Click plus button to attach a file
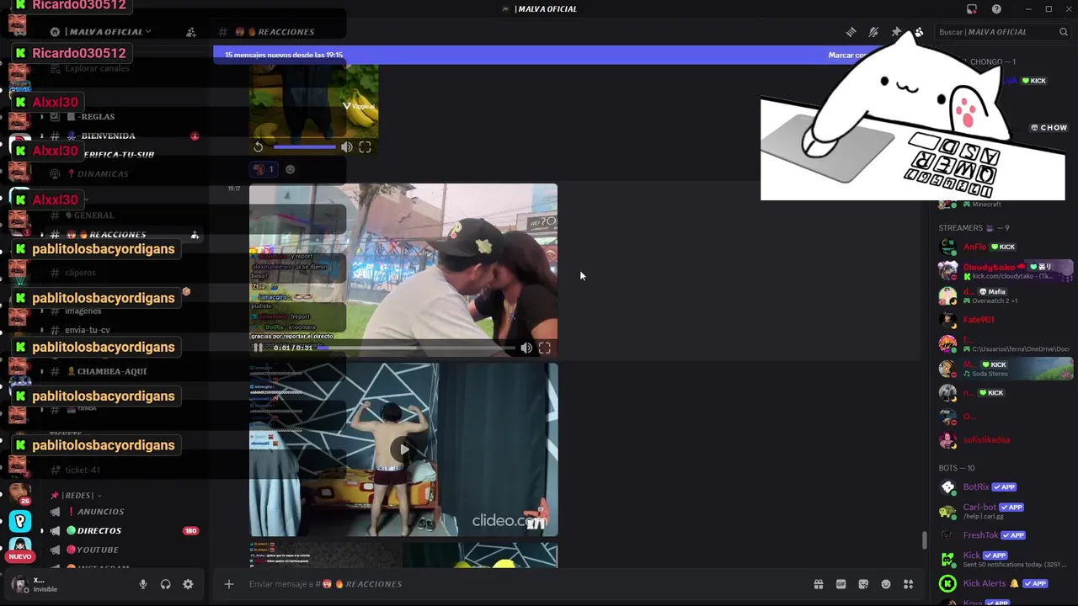This screenshot has height=606, width=1078. pos(229,584)
